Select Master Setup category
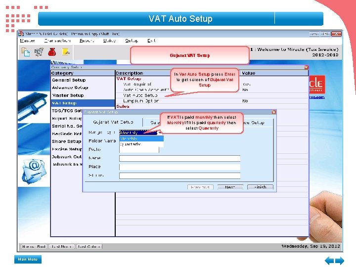356x267 pixels. pyautogui.click(x=83, y=95)
